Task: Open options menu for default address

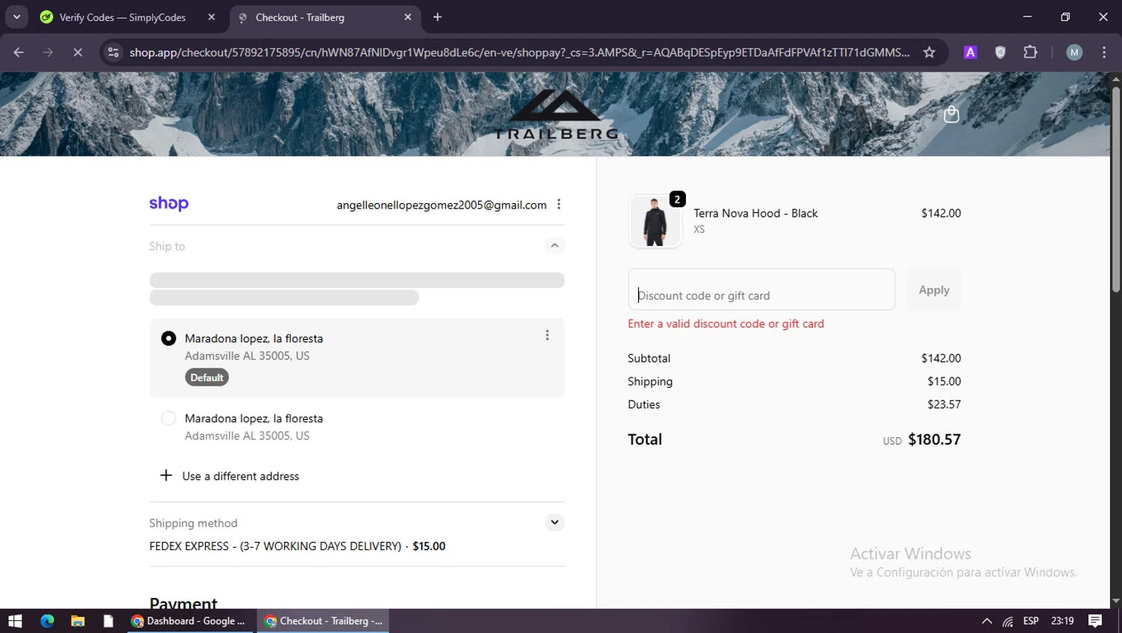Action: [x=547, y=336]
